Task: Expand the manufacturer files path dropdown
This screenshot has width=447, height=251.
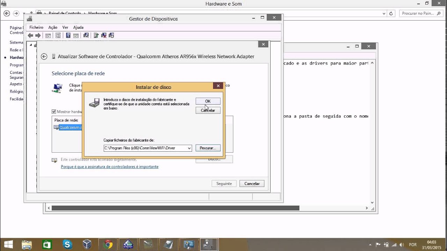Action: click(x=189, y=148)
